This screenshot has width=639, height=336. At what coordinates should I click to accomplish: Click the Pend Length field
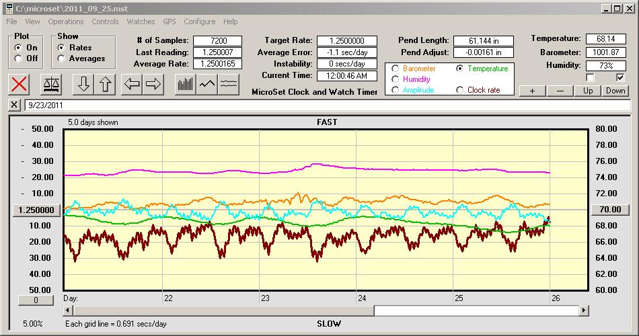pos(484,41)
